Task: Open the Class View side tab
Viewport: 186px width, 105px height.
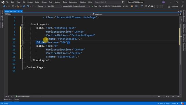Action: [184, 38]
